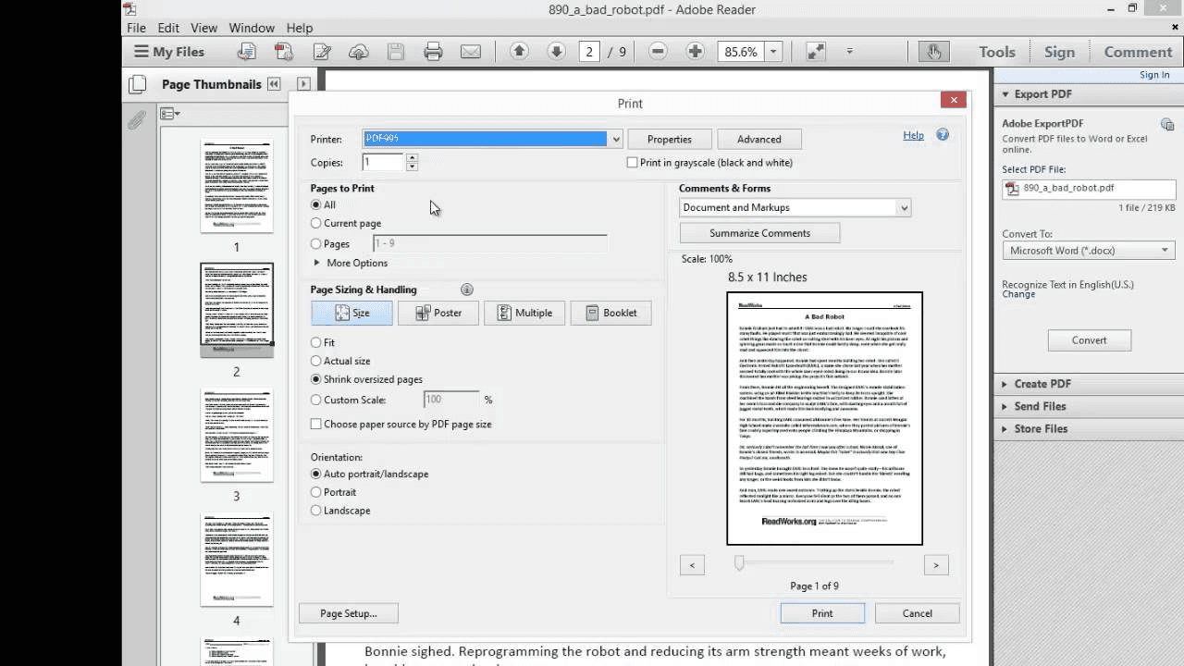This screenshot has width=1184, height=666.
Task: Choose Landscape orientation
Action: pos(316,511)
